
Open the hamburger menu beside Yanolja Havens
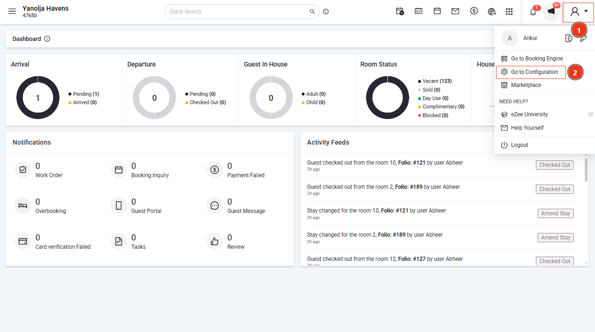[12, 12]
